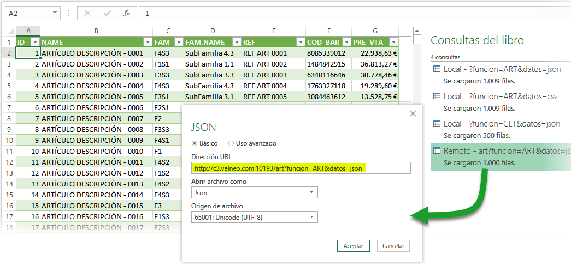Viewport: 571px width, 265px height.
Task: Click table icon of Local CLT json query
Action: coord(437,124)
